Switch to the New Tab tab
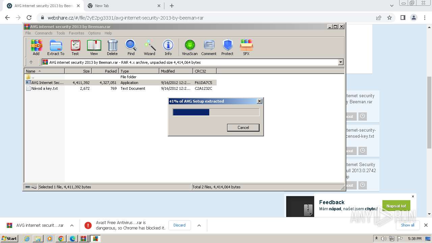The width and height of the screenshot is (432, 243). tap(124, 6)
